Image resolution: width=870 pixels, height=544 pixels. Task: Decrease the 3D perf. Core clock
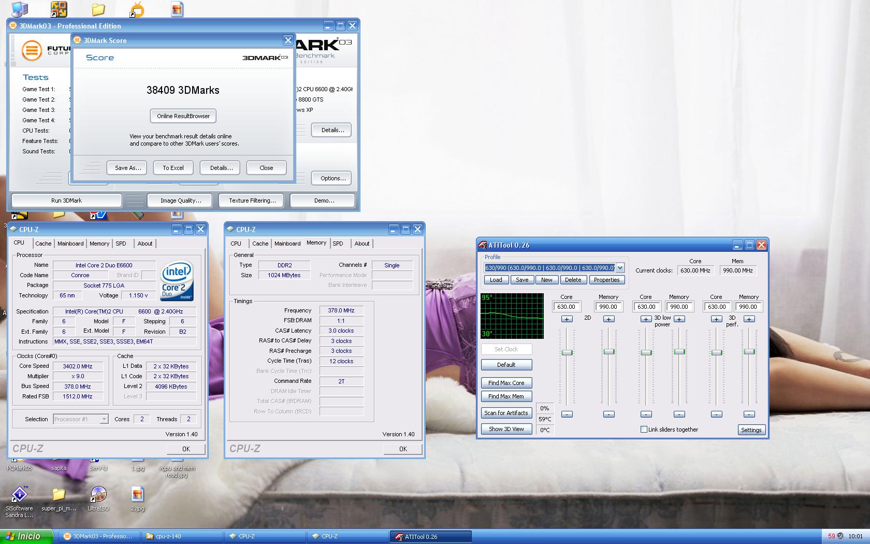(716, 414)
